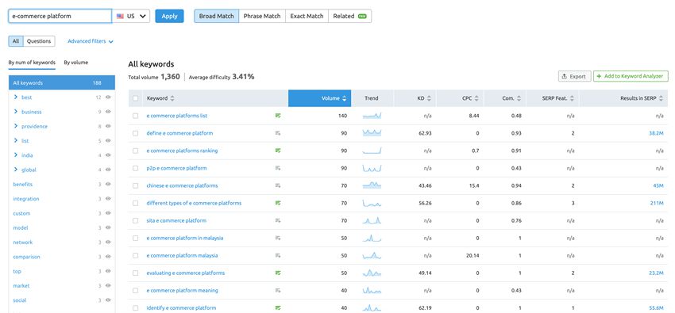The height and width of the screenshot is (313, 675).
Task: Click the Apply button
Action: pos(170,16)
